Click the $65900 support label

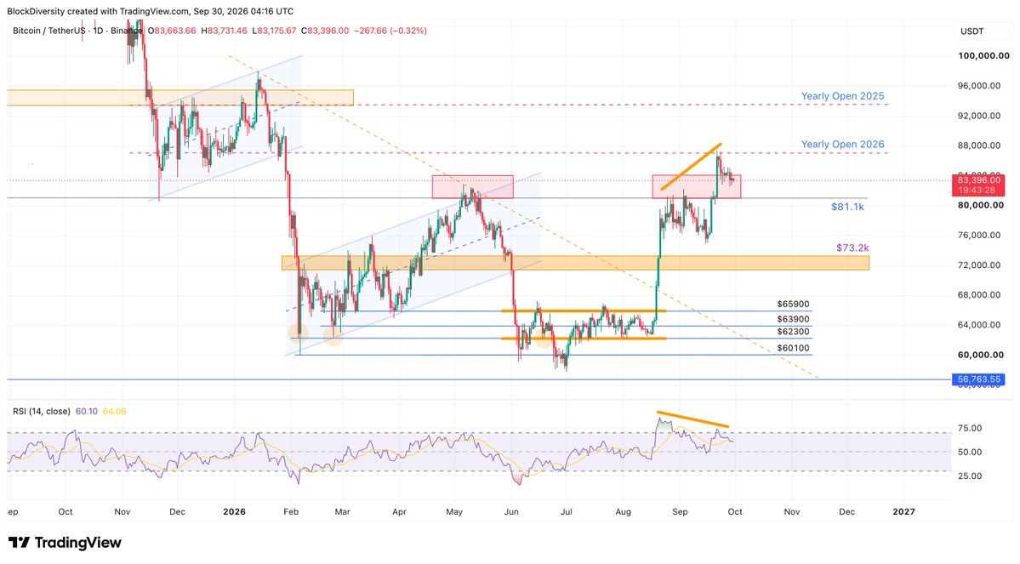pos(793,304)
